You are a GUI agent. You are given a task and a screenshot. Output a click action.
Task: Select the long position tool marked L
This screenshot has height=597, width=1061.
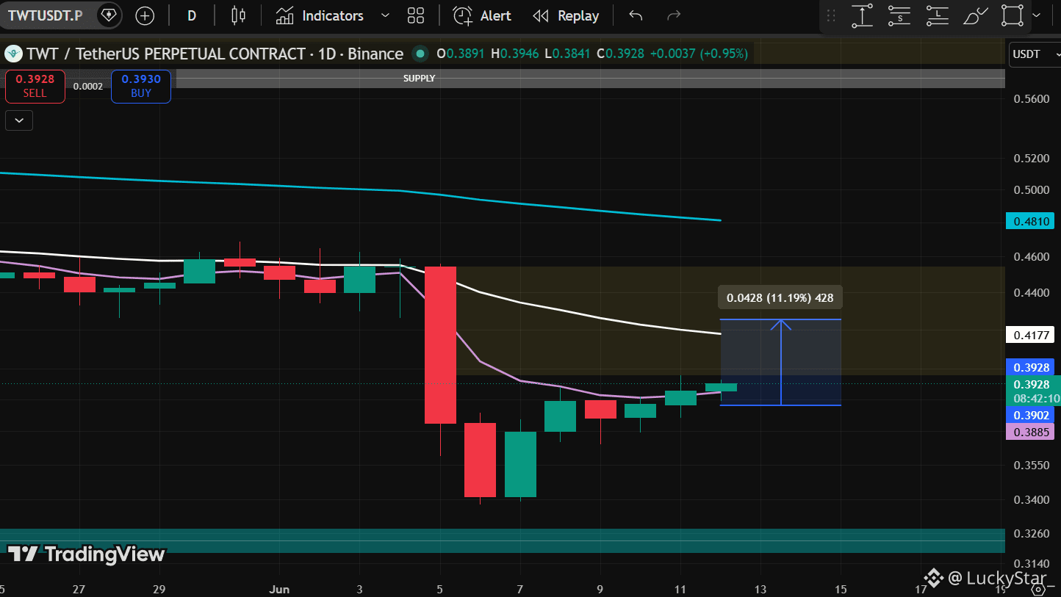(x=938, y=15)
